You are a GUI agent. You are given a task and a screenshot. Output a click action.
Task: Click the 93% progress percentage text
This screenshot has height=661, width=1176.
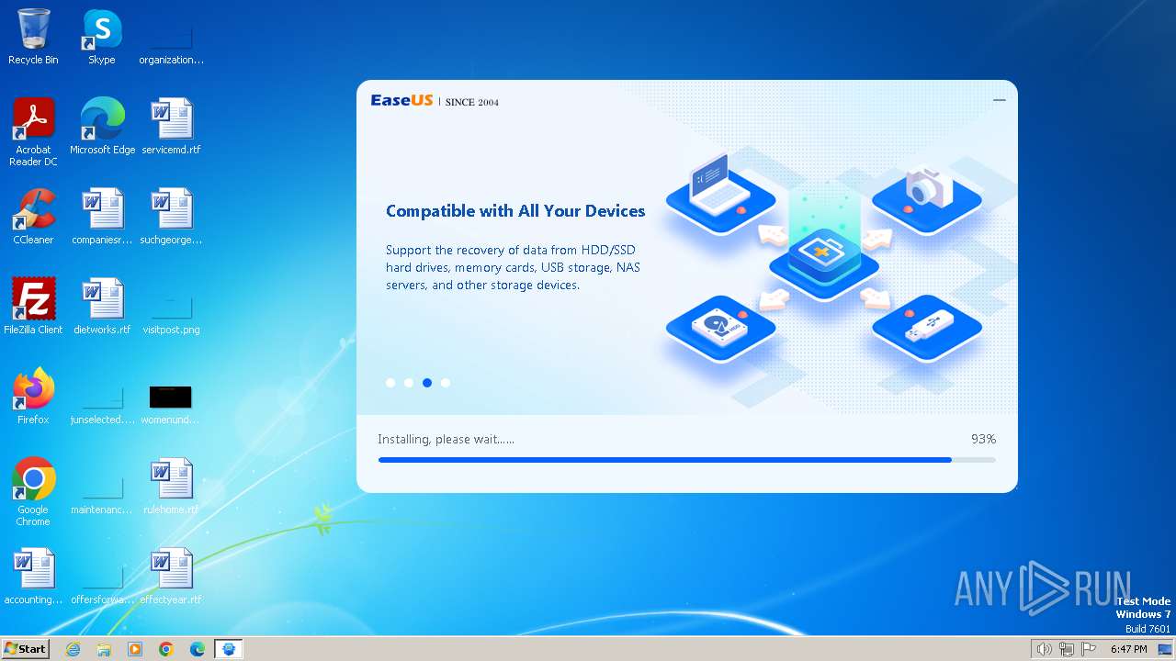pos(983,440)
